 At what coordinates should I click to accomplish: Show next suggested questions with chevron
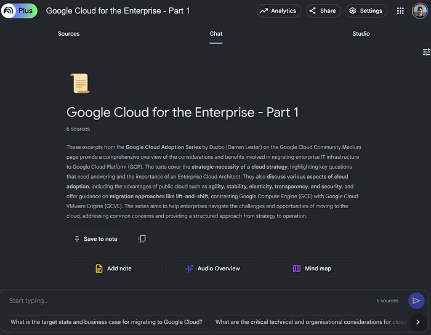point(418,322)
